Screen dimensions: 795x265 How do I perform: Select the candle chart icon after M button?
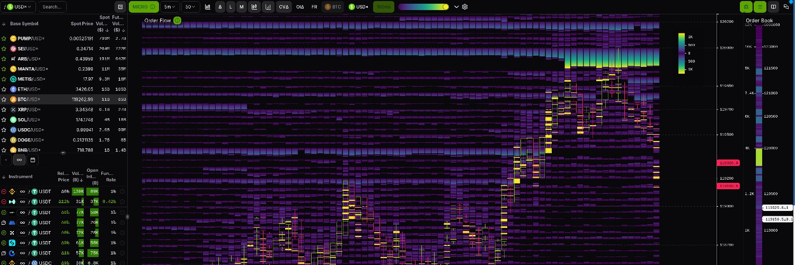[255, 7]
